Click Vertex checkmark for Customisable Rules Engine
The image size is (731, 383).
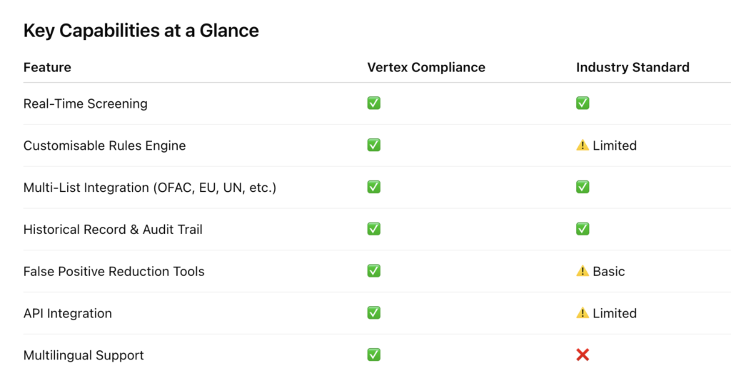[x=374, y=145]
